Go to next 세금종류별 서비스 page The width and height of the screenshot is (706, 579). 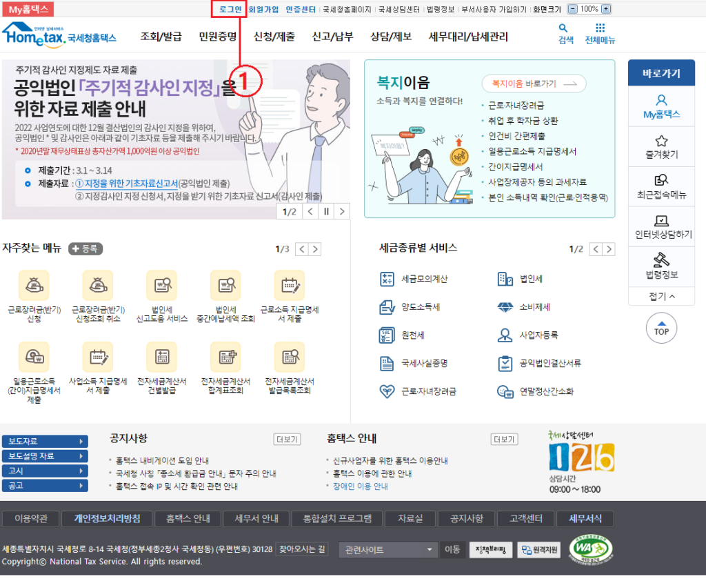click(x=608, y=249)
